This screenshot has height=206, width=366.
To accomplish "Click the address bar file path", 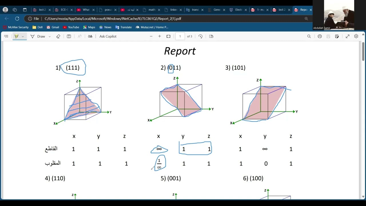I will tap(113, 19).
